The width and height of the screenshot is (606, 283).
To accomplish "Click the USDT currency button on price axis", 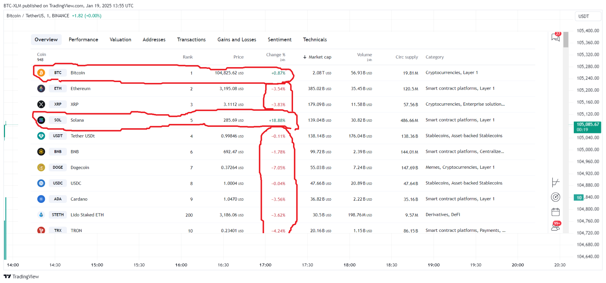I will 588,16.
